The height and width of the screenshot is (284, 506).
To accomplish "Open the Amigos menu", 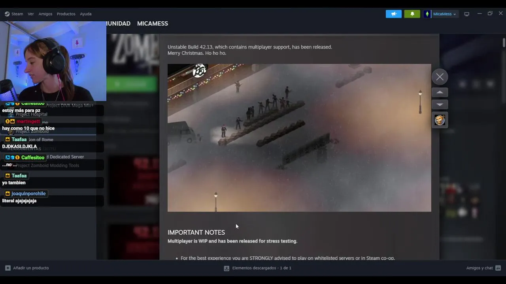I will (45, 14).
